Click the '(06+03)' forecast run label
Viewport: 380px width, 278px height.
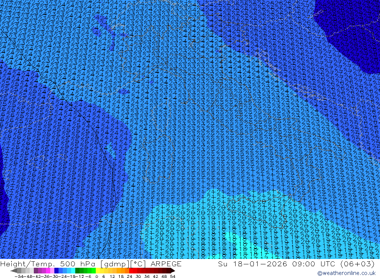tap(358, 264)
